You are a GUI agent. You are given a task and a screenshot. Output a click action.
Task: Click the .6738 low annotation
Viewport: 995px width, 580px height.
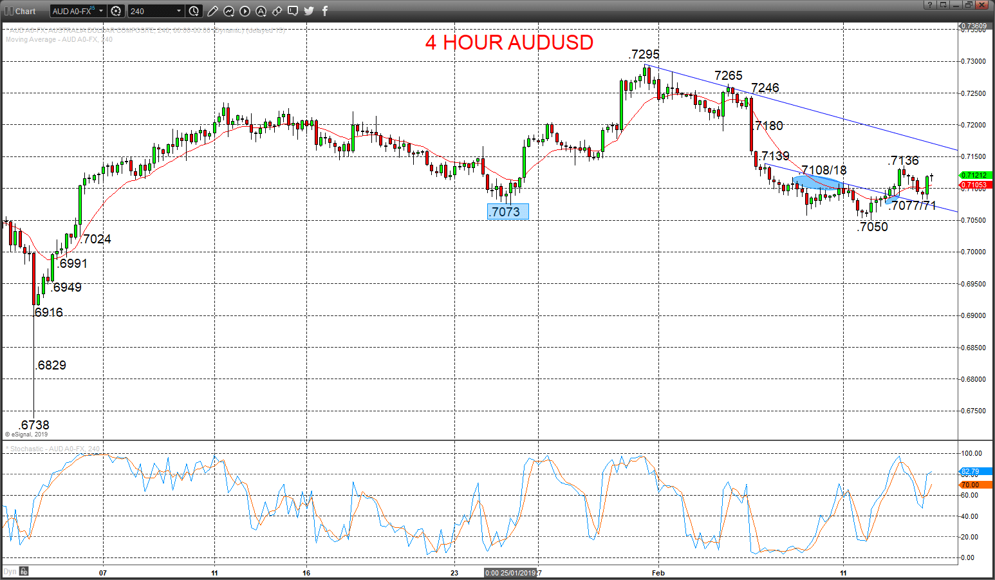34,425
